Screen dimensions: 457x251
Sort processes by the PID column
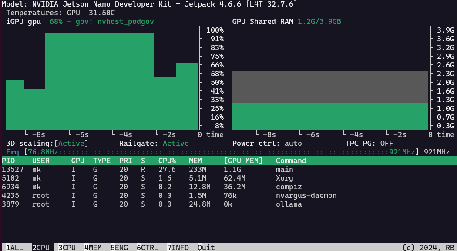[8, 161]
